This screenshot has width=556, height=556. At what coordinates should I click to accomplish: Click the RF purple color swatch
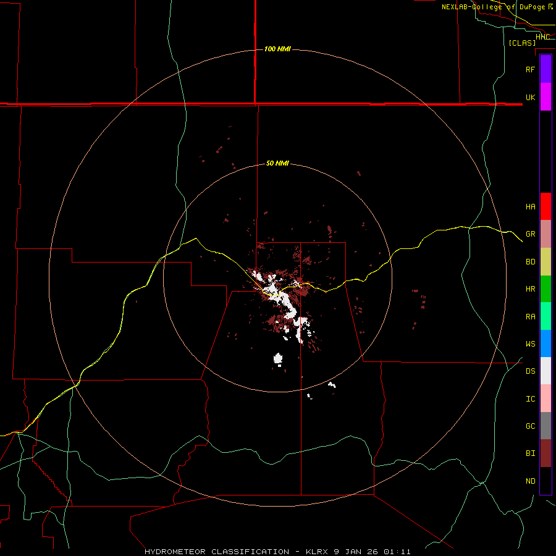(545, 69)
